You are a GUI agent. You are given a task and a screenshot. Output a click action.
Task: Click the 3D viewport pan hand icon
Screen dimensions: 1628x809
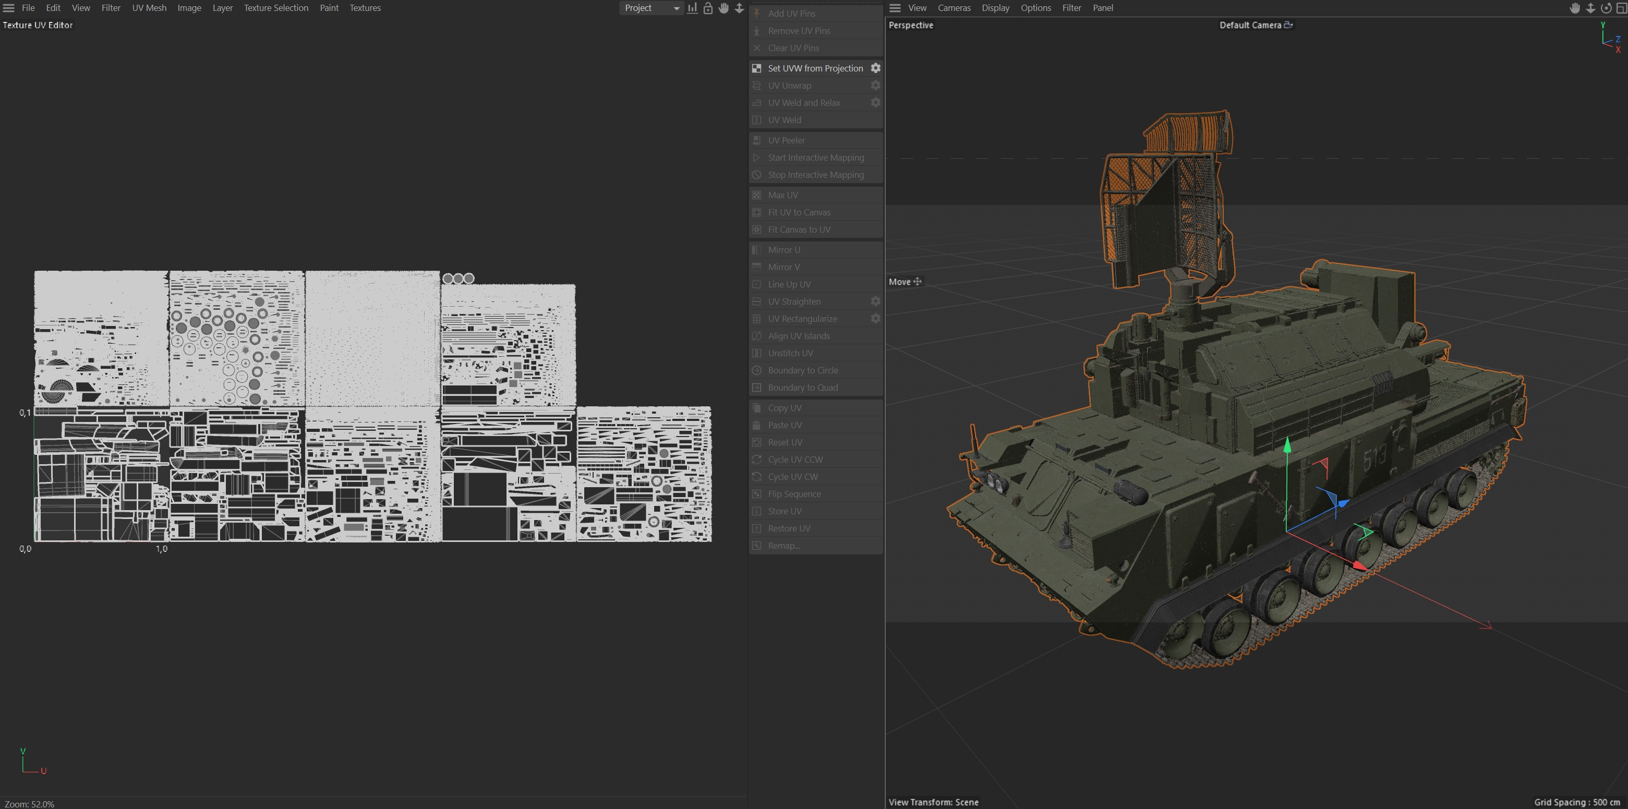tap(1575, 8)
